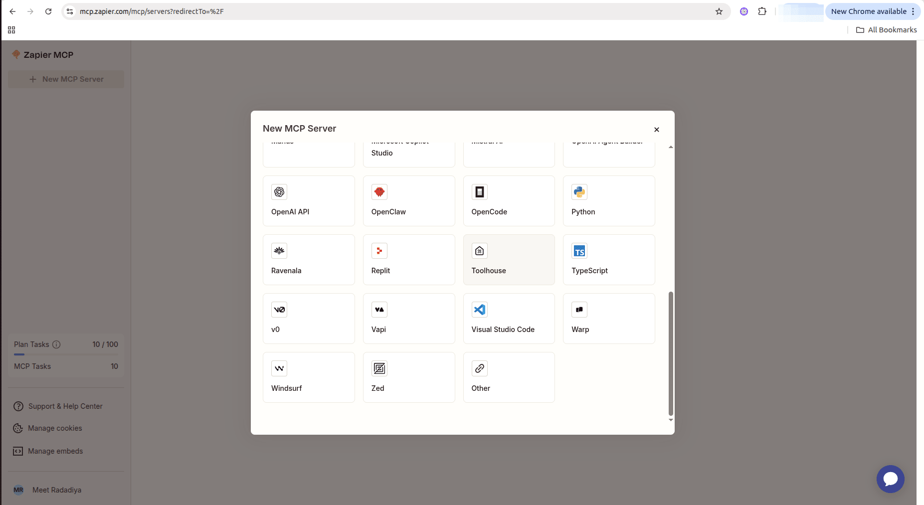Choose the Other client label
The image size is (924, 505).
[x=481, y=388]
